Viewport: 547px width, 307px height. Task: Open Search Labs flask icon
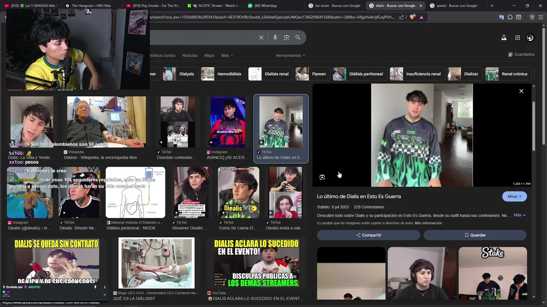(504, 38)
